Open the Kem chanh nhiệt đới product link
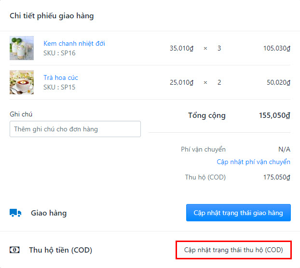300x268 pixels. (x=74, y=43)
